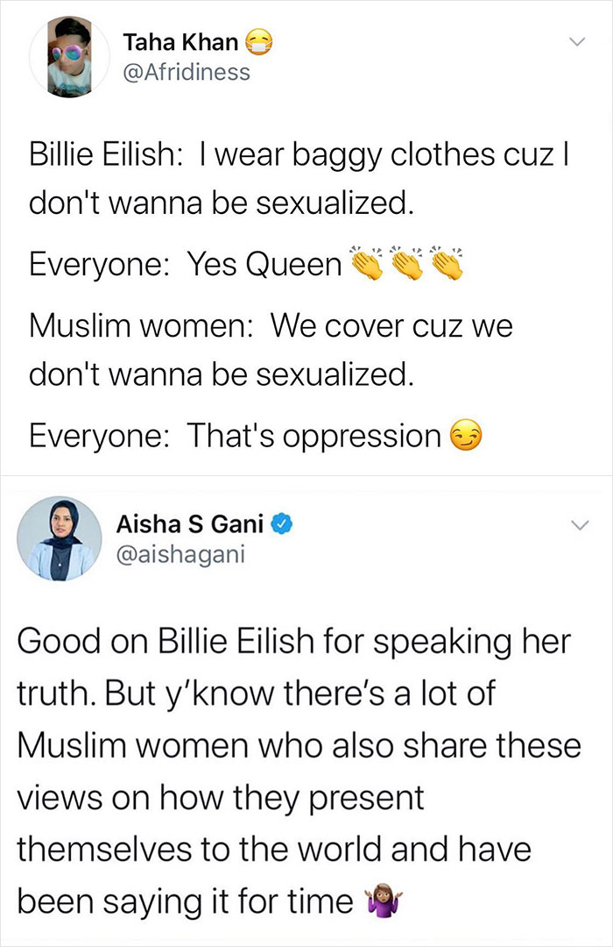The width and height of the screenshot is (613, 947).
Task: Click Aisha S Gani's profile avatar
Action: pos(59,538)
